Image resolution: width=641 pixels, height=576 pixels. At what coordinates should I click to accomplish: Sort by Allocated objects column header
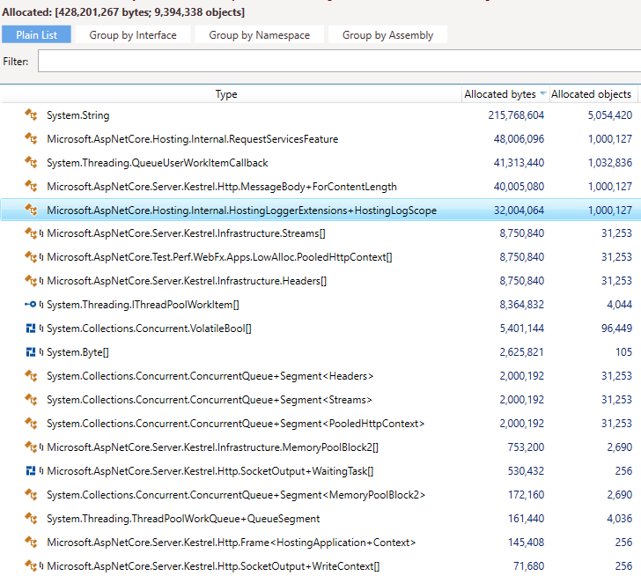pyautogui.click(x=591, y=94)
